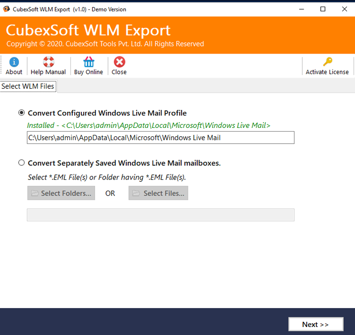Image resolution: width=355 pixels, height=335 pixels.
Task: Maximize the WLM Export window
Action: pos(323,9)
